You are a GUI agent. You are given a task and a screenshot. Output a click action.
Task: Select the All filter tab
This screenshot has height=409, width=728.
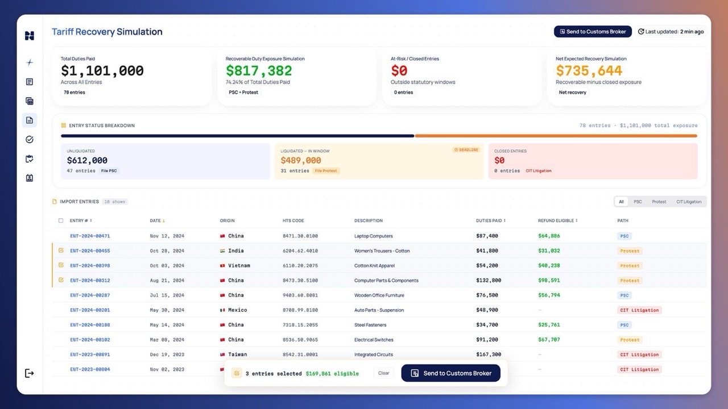tap(622, 202)
